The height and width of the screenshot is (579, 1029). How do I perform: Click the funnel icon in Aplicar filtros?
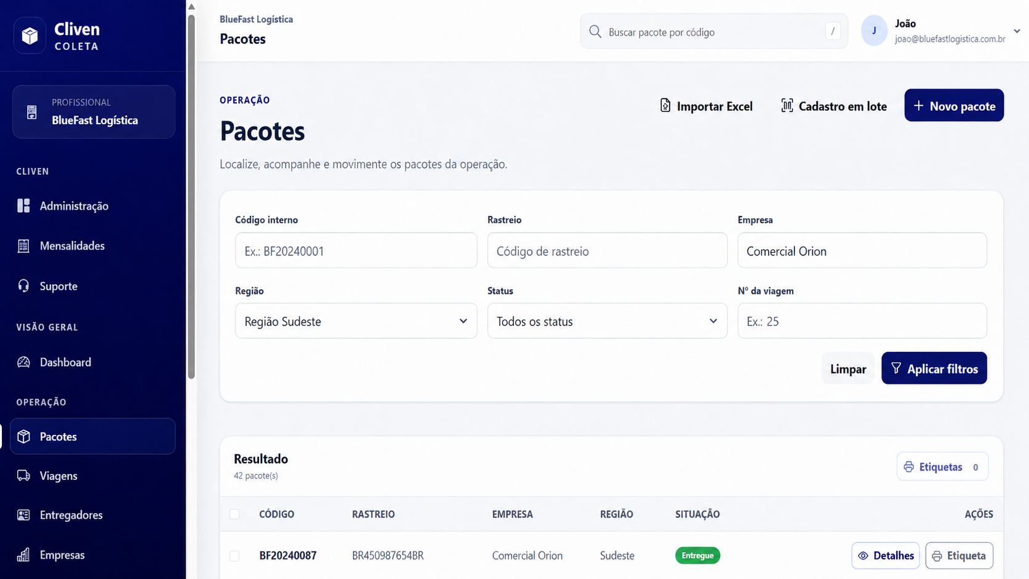896,368
